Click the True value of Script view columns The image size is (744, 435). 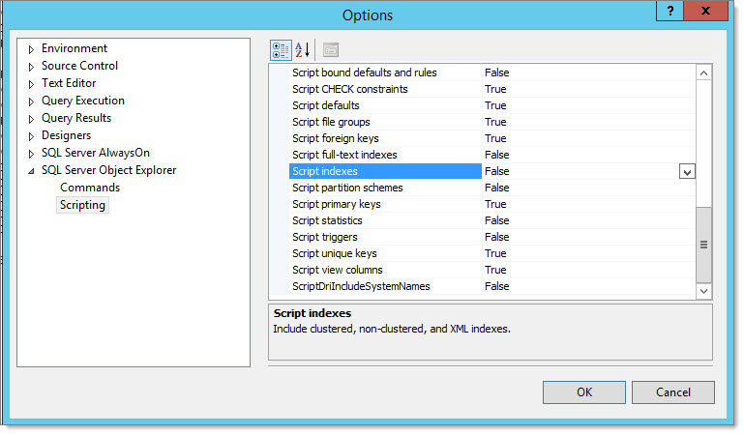495,270
